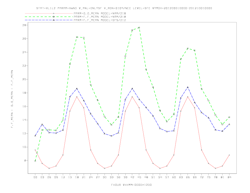Click x-axis forecast hour label 75

coord(208,177)
